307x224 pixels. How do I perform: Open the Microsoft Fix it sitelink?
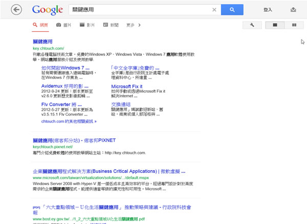pos(127,87)
